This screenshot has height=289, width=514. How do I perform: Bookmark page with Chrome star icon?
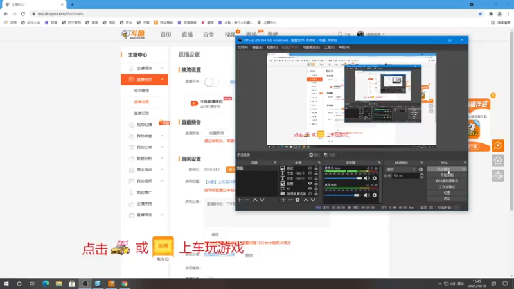[480, 13]
